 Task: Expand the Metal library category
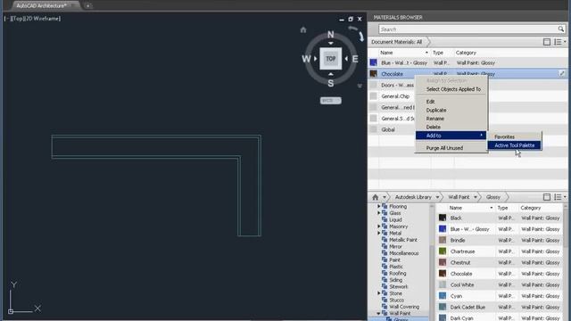(x=378, y=234)
